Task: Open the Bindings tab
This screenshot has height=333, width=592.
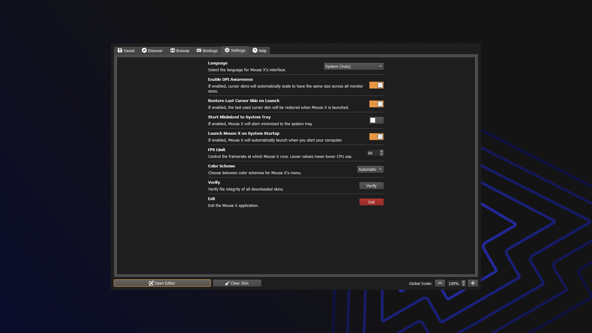Action: tap(207, 51)
